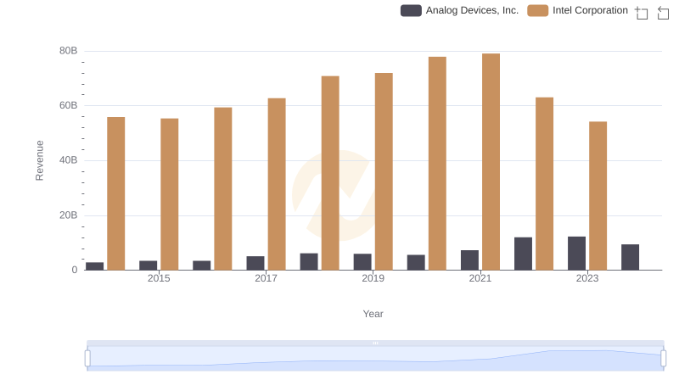Click the 2017 x-axis label

coord(266,278)
